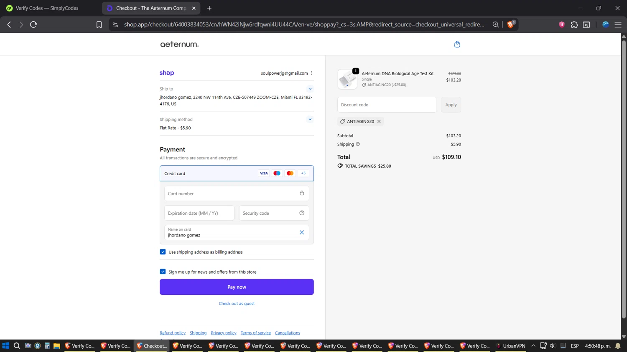Viewport: 627px width, 352px height.
Task: Open UrbanVPN from the taskbar
Action: point(510,346)
